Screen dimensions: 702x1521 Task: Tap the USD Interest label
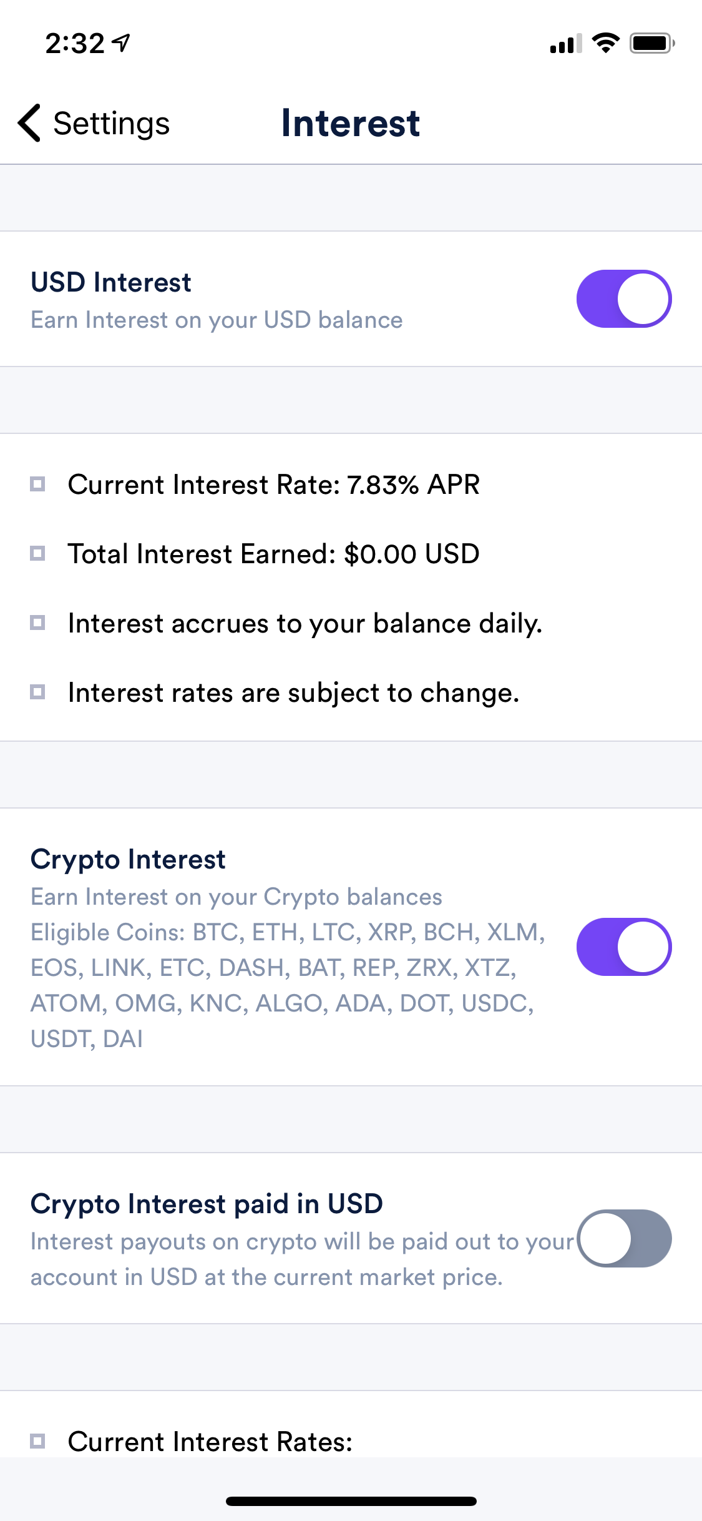tap(111, 283)
